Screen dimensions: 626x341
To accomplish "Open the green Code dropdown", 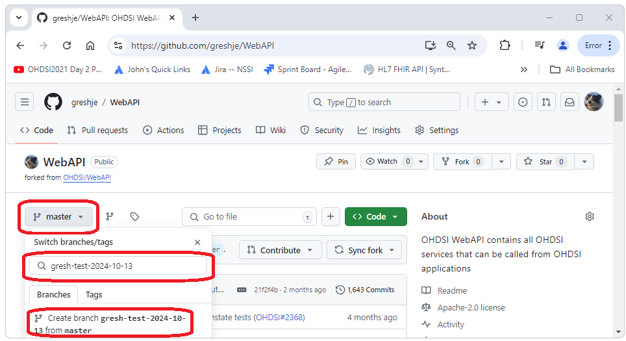I will pyautogui.click(x=376, y=216).
